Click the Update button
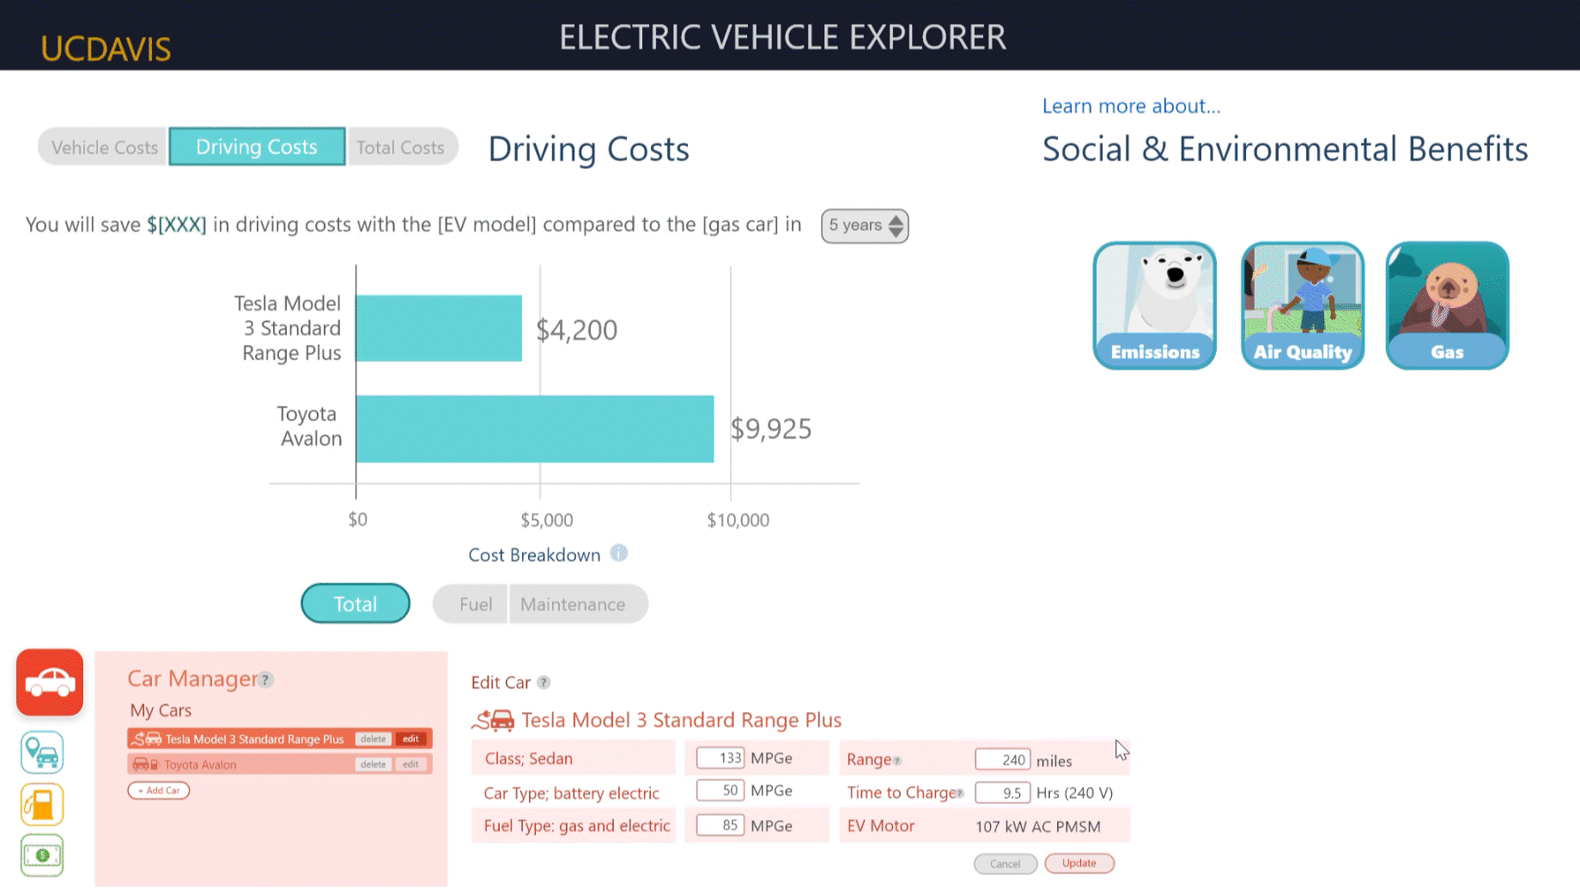Screen dimensions: 1580x888 coord(1079,863)
